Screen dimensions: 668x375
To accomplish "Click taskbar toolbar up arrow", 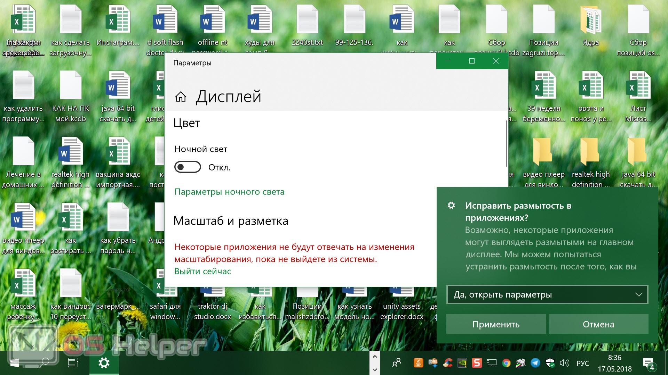I will 375,357.
